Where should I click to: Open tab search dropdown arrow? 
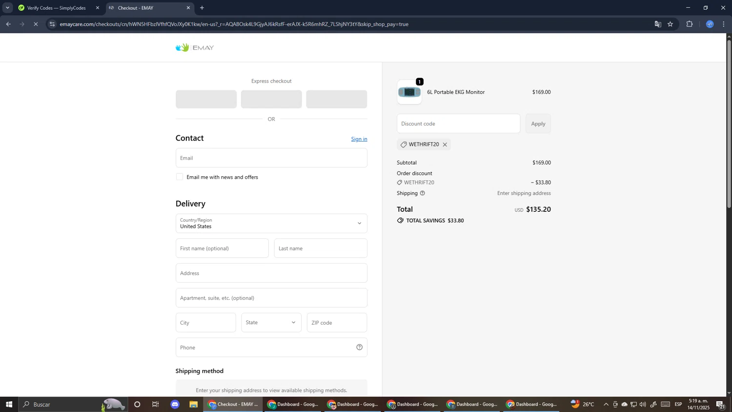point(7,8)
